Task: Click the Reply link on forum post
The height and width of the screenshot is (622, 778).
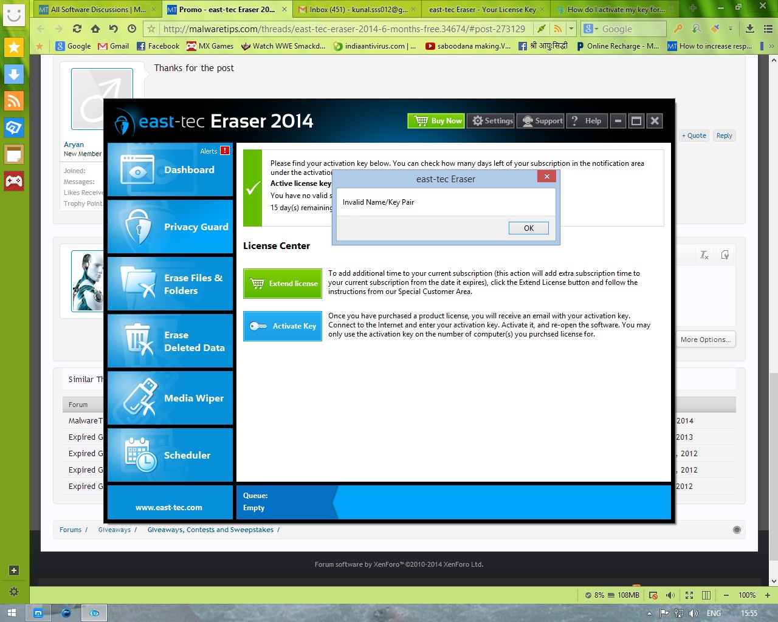Action: coord(724,135)
